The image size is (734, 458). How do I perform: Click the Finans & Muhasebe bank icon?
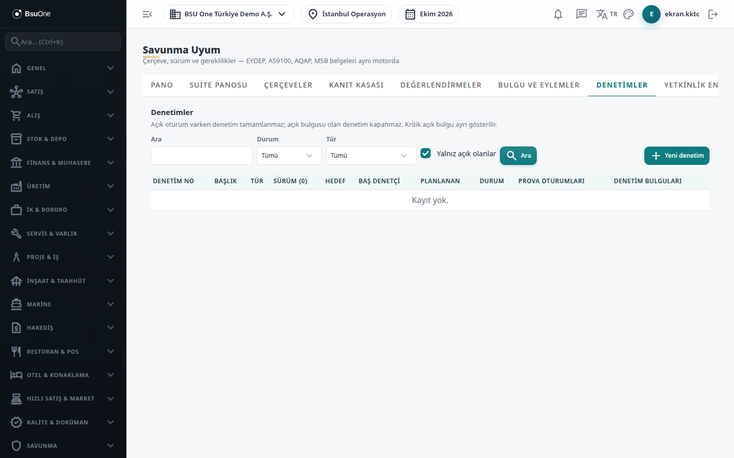click(16, 163)
